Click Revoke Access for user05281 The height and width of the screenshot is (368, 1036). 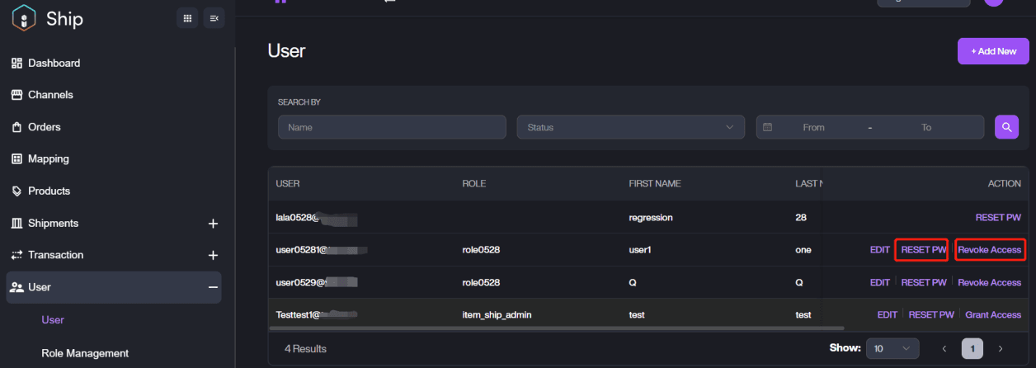(x=990, y=249)
